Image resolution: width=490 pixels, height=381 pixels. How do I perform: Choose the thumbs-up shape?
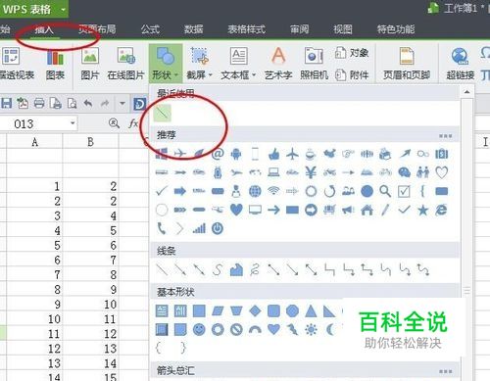[273, 154]
